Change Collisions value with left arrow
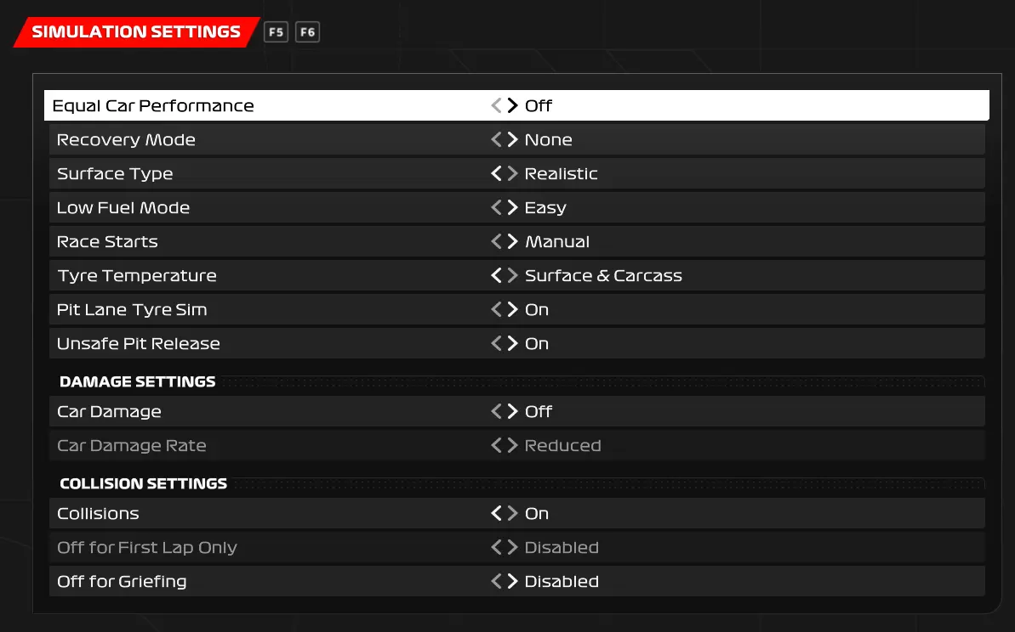 (497, 513)
